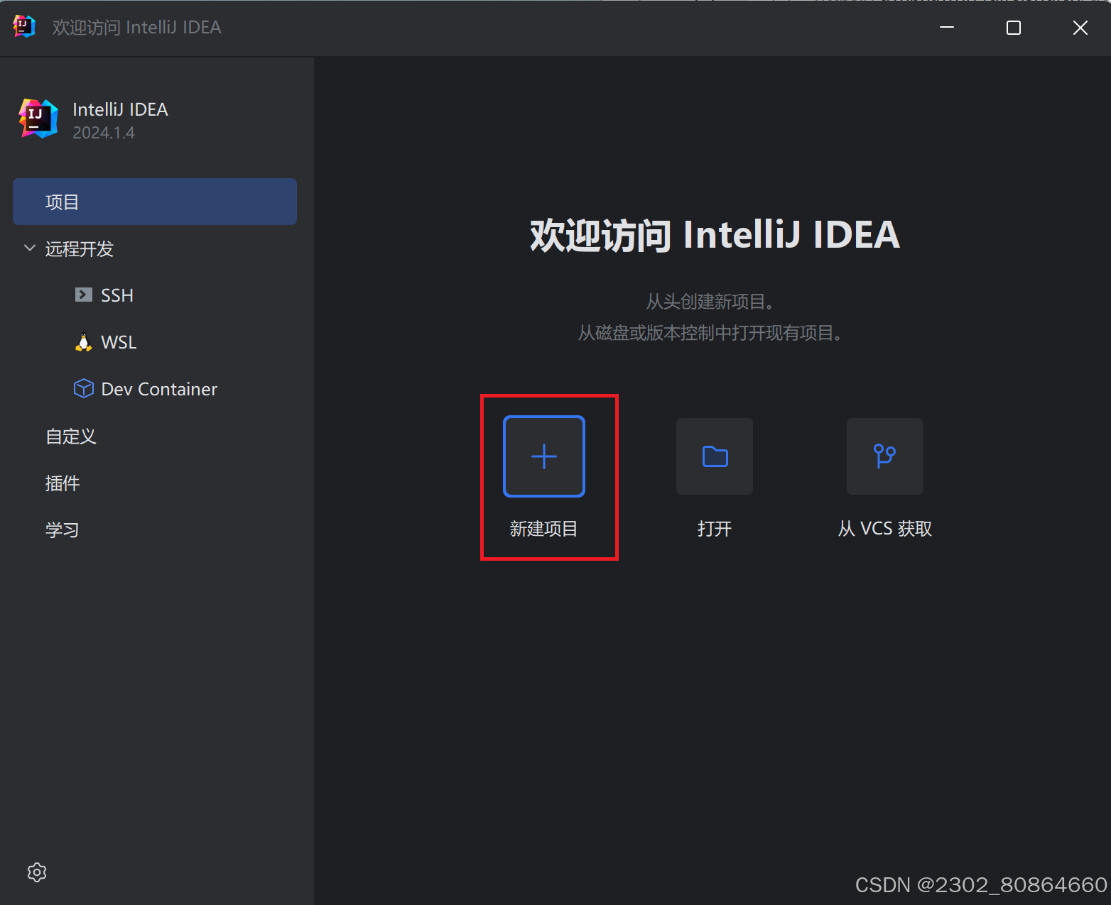Screen dimensions: 1111x905
Task: Click the 从 VCS 获取 label
Action: click(885, 529)
